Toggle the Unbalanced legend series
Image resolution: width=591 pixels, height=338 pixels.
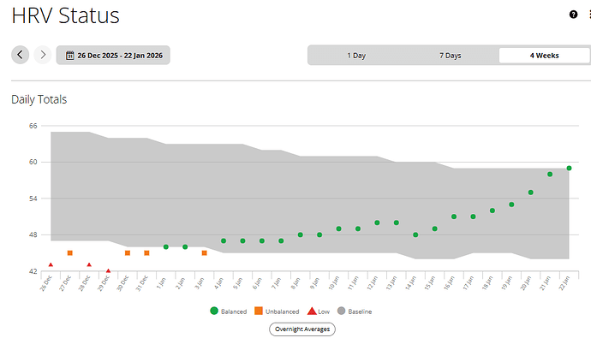tap(277, 311)
